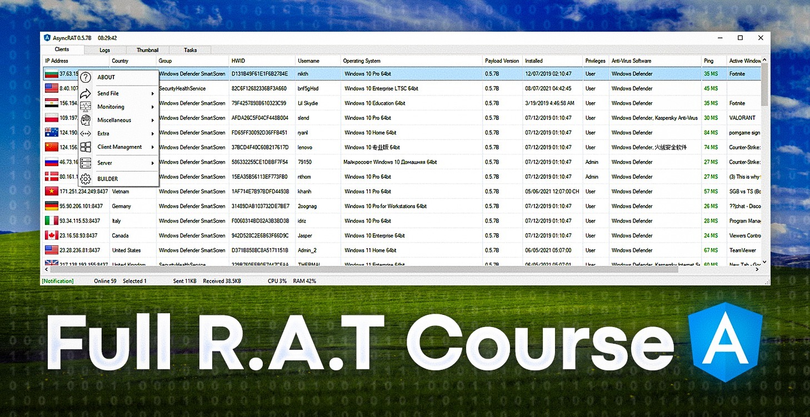Sort by the Installed column header
The height and width of the screenshot is (417, 810).
coord(553,61)
